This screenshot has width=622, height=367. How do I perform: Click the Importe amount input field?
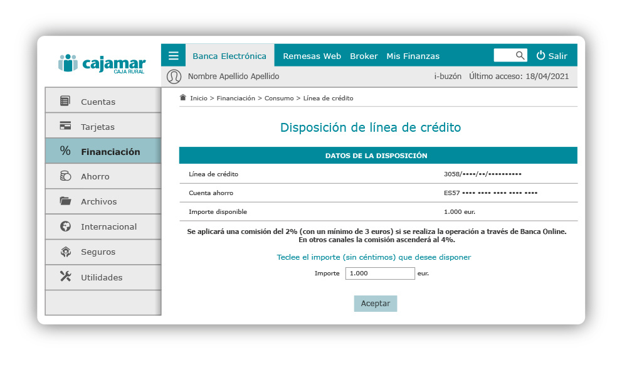pos(380,274)
